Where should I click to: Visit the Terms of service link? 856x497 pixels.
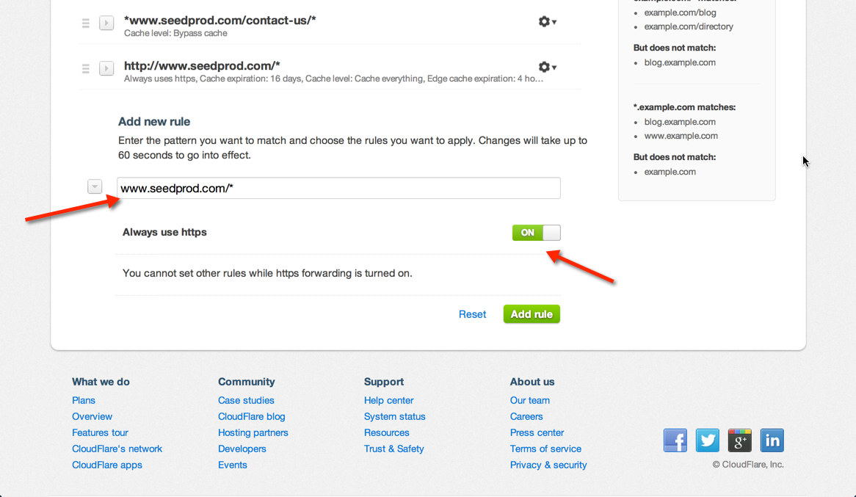coord(545,449)
